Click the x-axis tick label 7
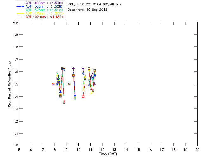 click(x=43, y=150)
